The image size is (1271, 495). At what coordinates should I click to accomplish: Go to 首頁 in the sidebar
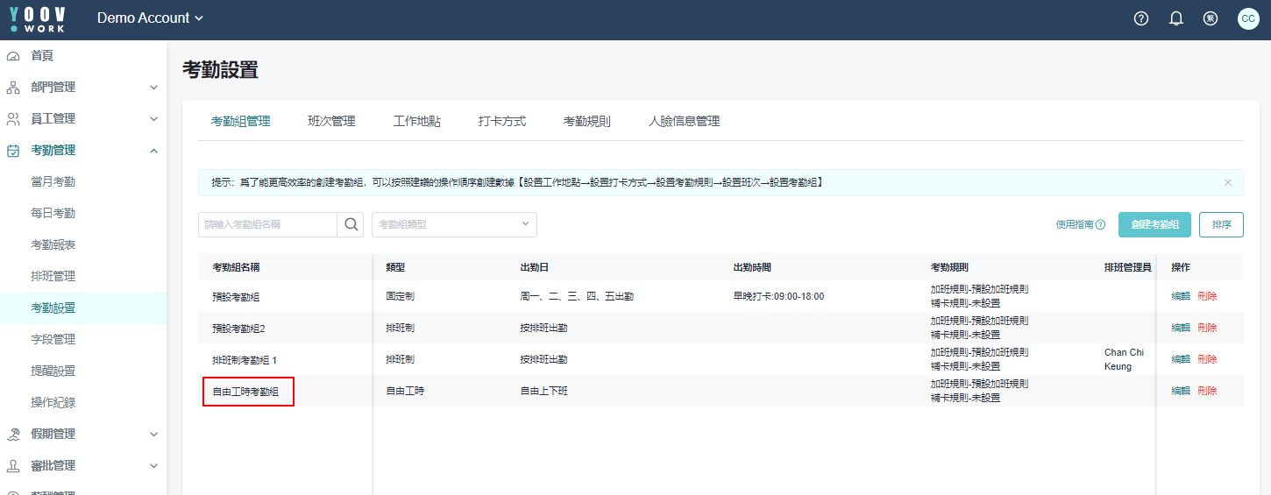42,55
